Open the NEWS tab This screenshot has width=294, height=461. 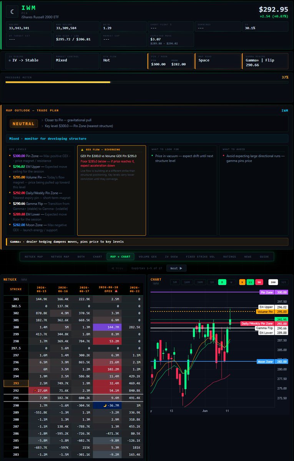coord(248,257)
